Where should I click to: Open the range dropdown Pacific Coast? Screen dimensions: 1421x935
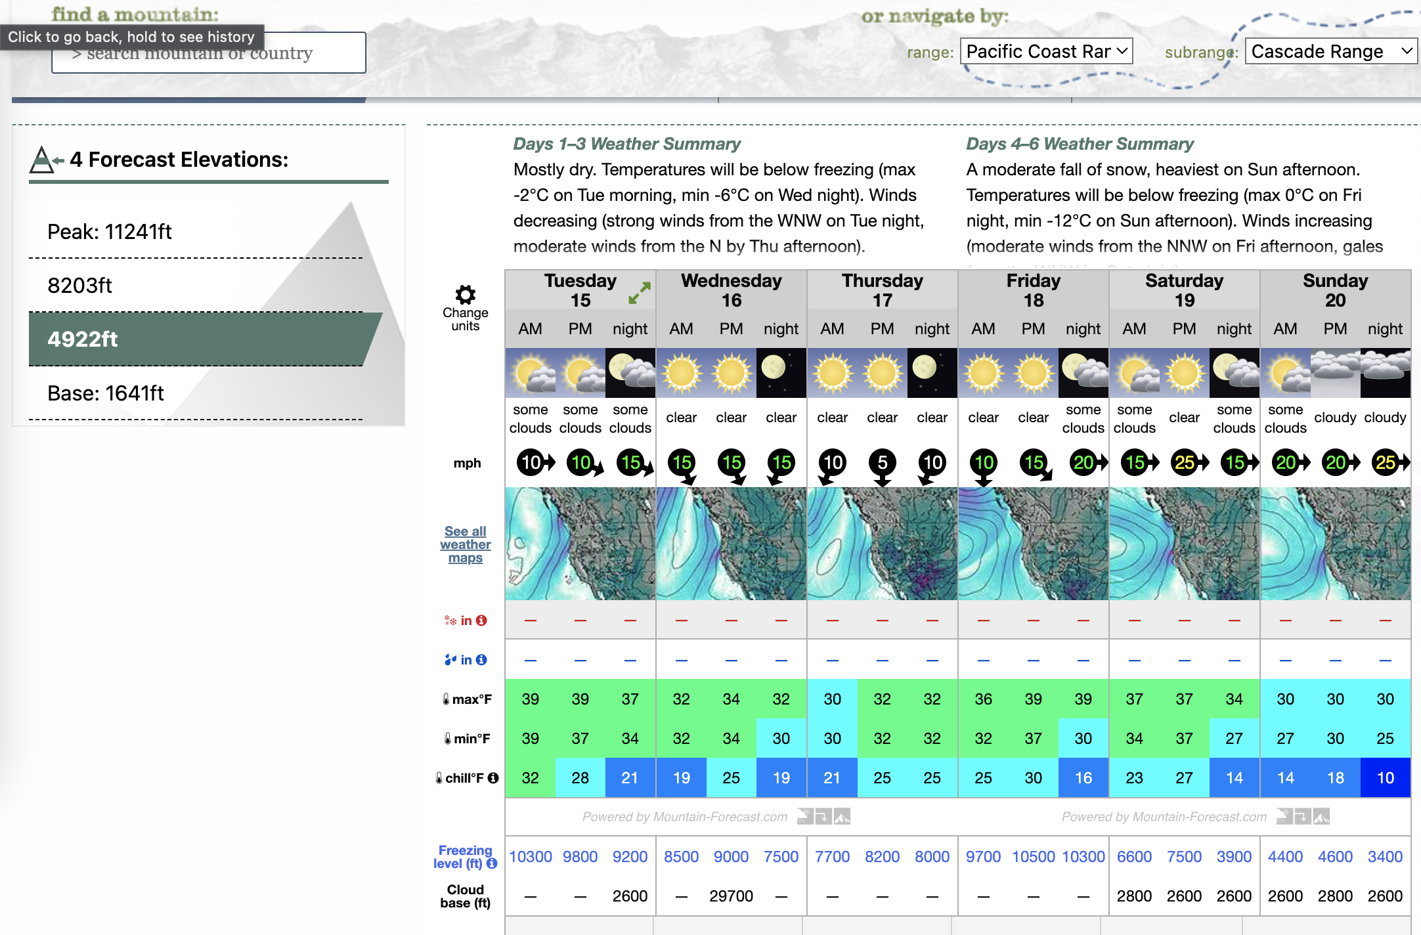pyautogui.click(x=1046, y=51)
